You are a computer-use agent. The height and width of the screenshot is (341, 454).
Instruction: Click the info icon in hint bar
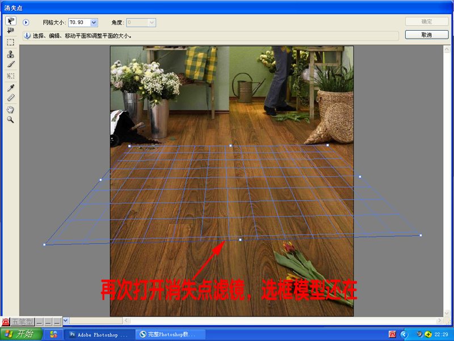coord(27,36)
